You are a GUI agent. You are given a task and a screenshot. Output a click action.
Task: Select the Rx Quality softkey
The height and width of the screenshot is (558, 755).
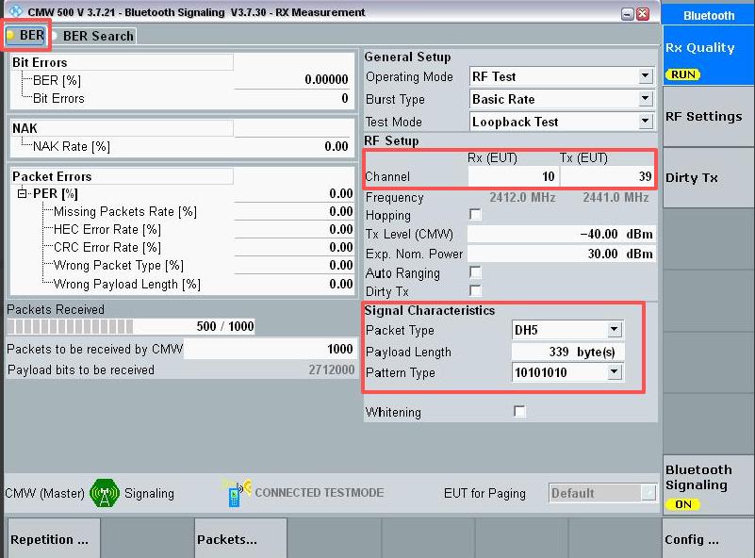(708, 56)
